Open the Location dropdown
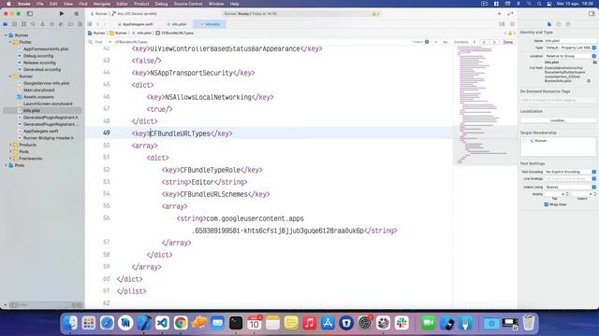 click(570, 56)
